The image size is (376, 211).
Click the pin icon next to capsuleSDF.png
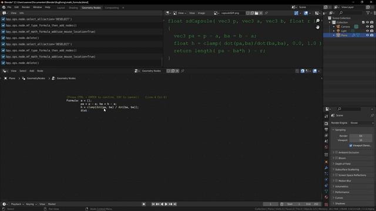coord(266,13)
